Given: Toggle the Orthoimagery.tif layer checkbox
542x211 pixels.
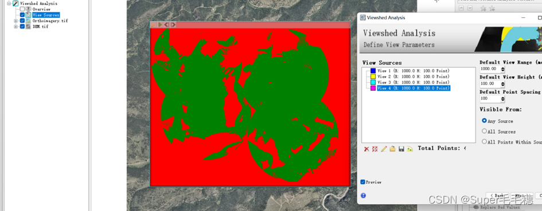Looking at the screenshot, I should 22,21.
